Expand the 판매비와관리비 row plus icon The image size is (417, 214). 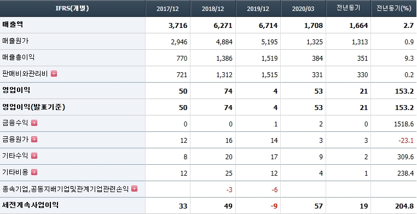click(54, 74)
